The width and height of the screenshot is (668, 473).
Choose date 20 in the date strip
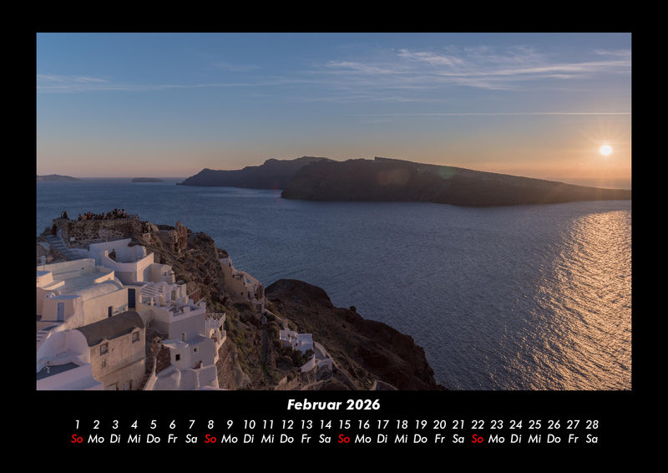[439, 425]
